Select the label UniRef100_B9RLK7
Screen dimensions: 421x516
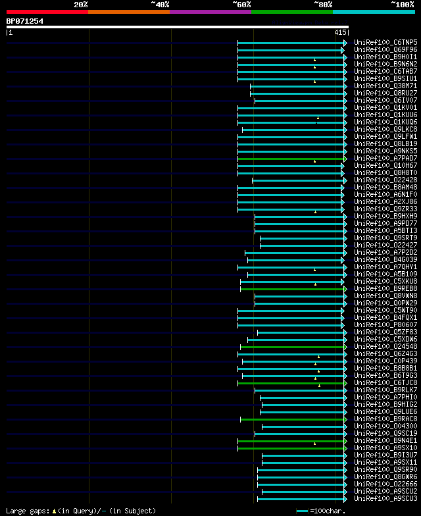coord(385,390)
